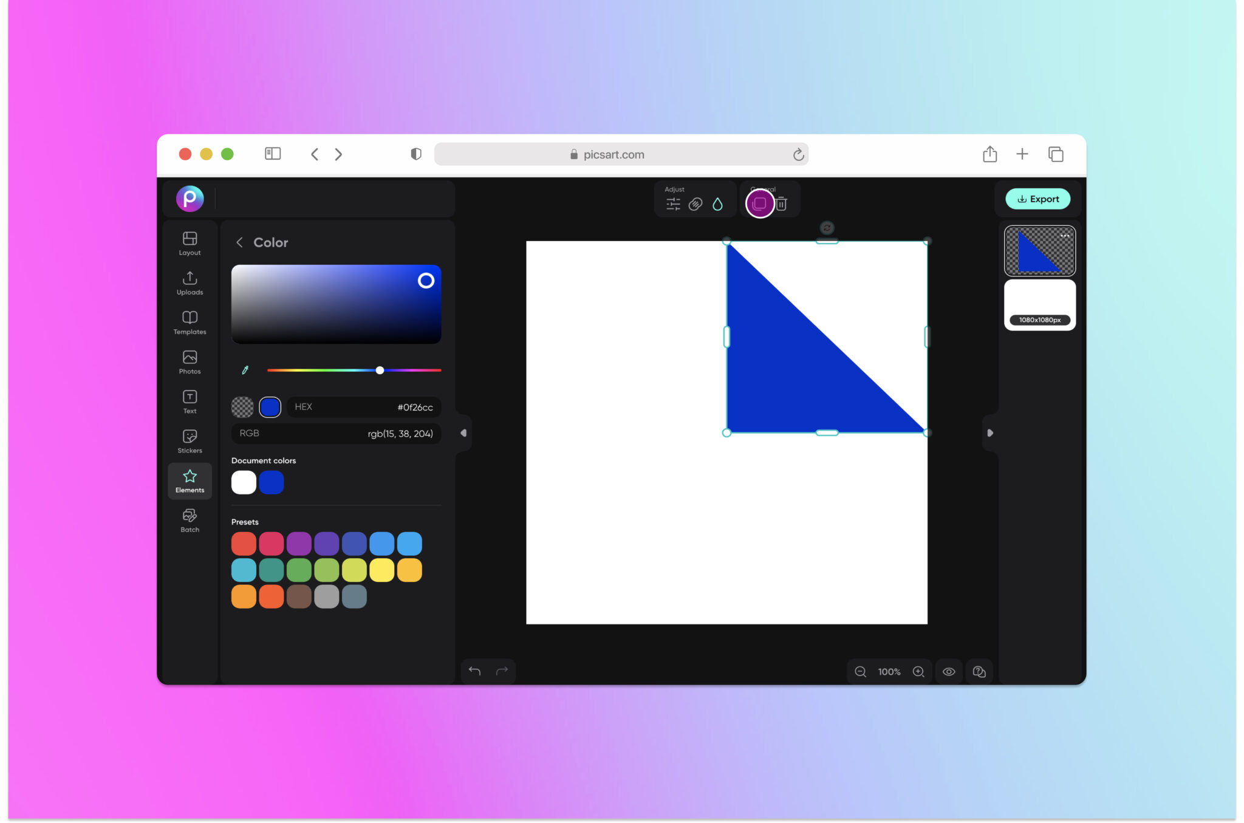Click the HEX value input field
Image resolution: width=1244 pixels, height=823 pixels.
364,407
